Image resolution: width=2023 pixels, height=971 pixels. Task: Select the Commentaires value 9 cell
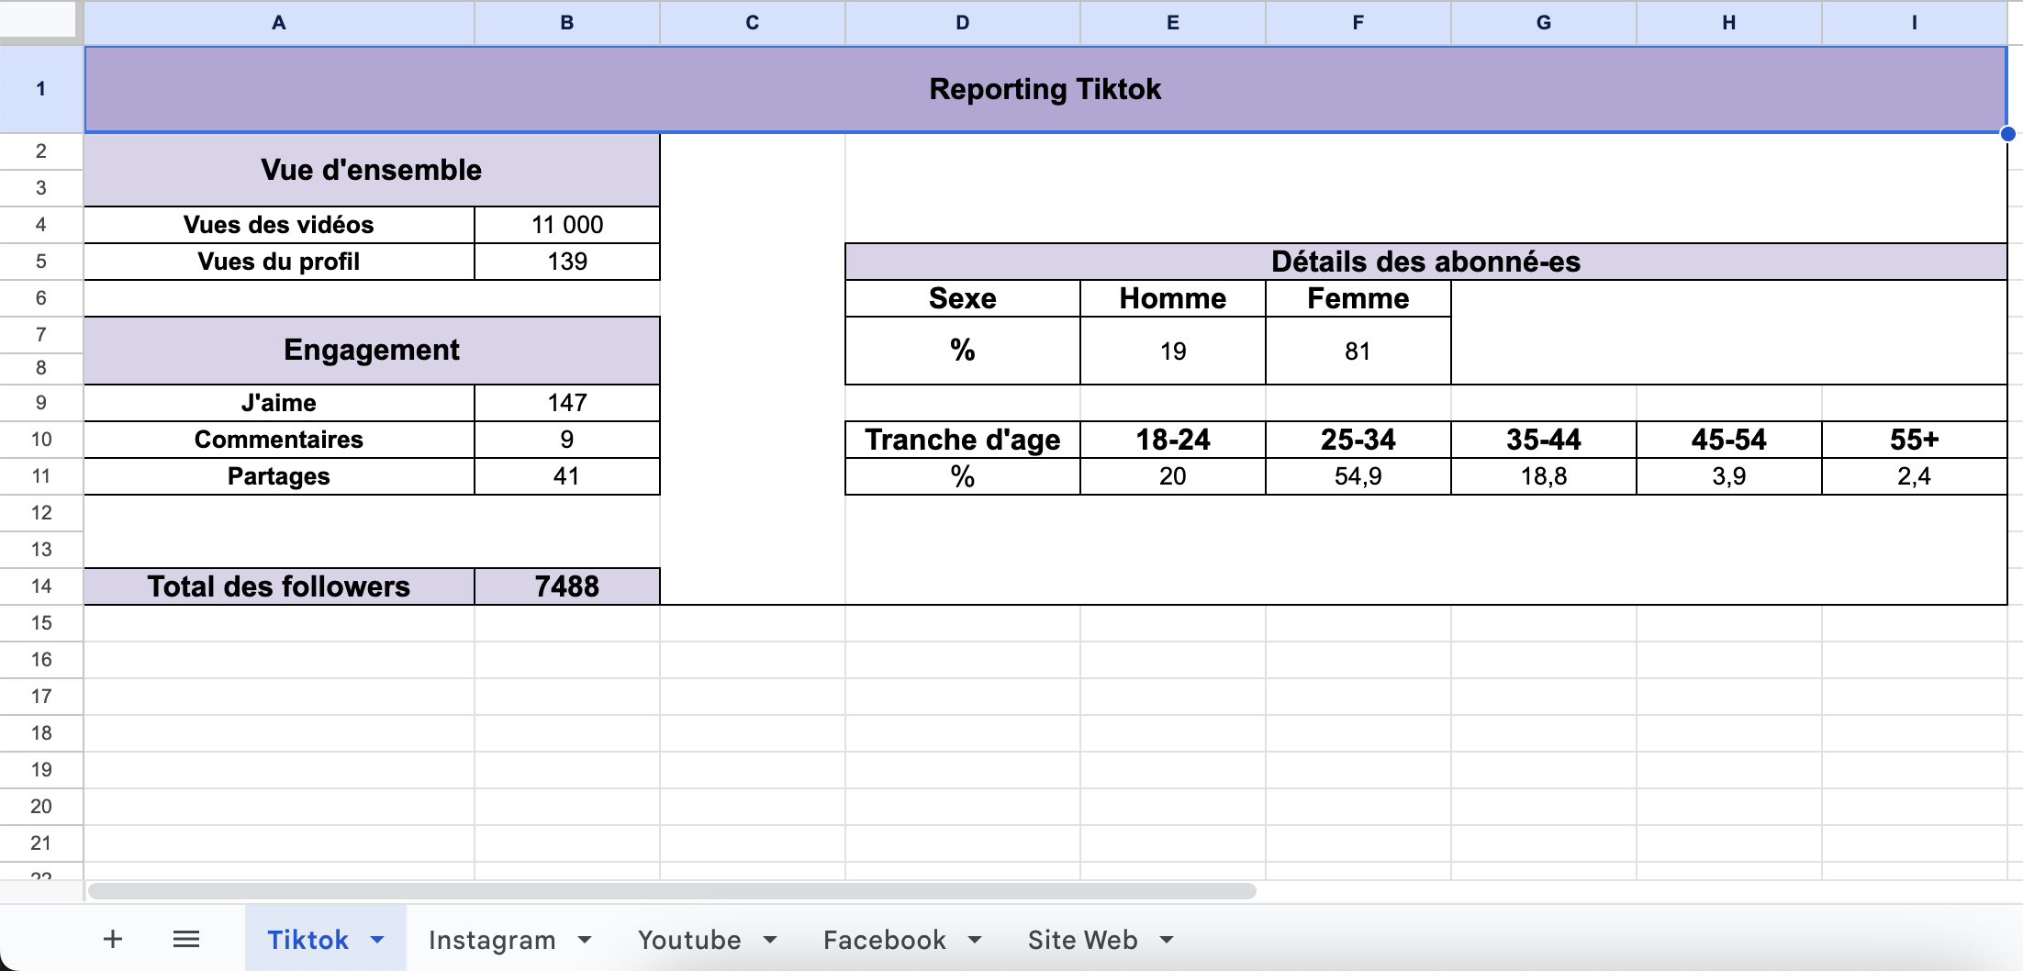point(567,440)
